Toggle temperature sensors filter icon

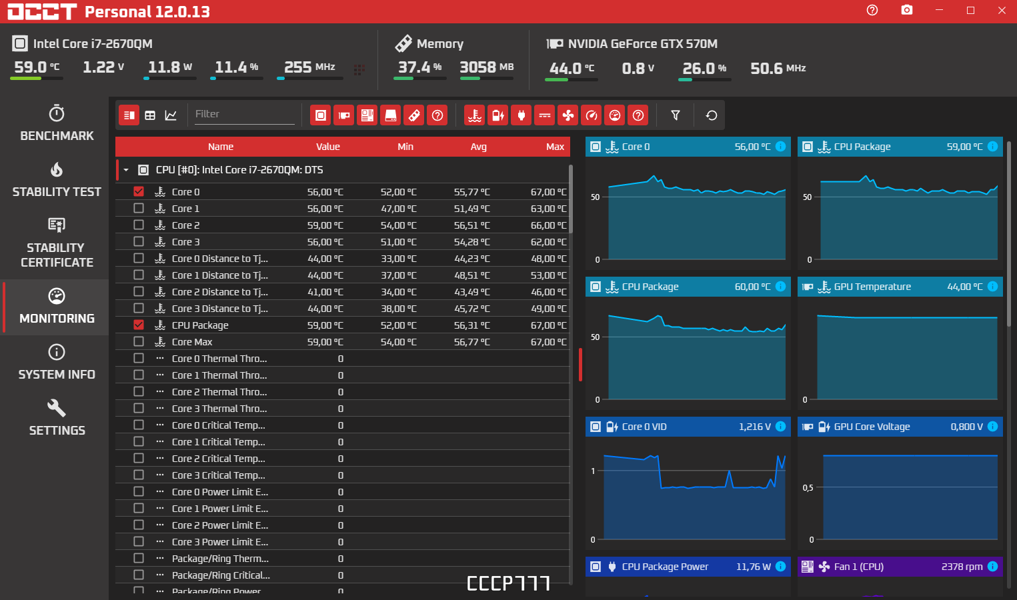coord(475,115)
